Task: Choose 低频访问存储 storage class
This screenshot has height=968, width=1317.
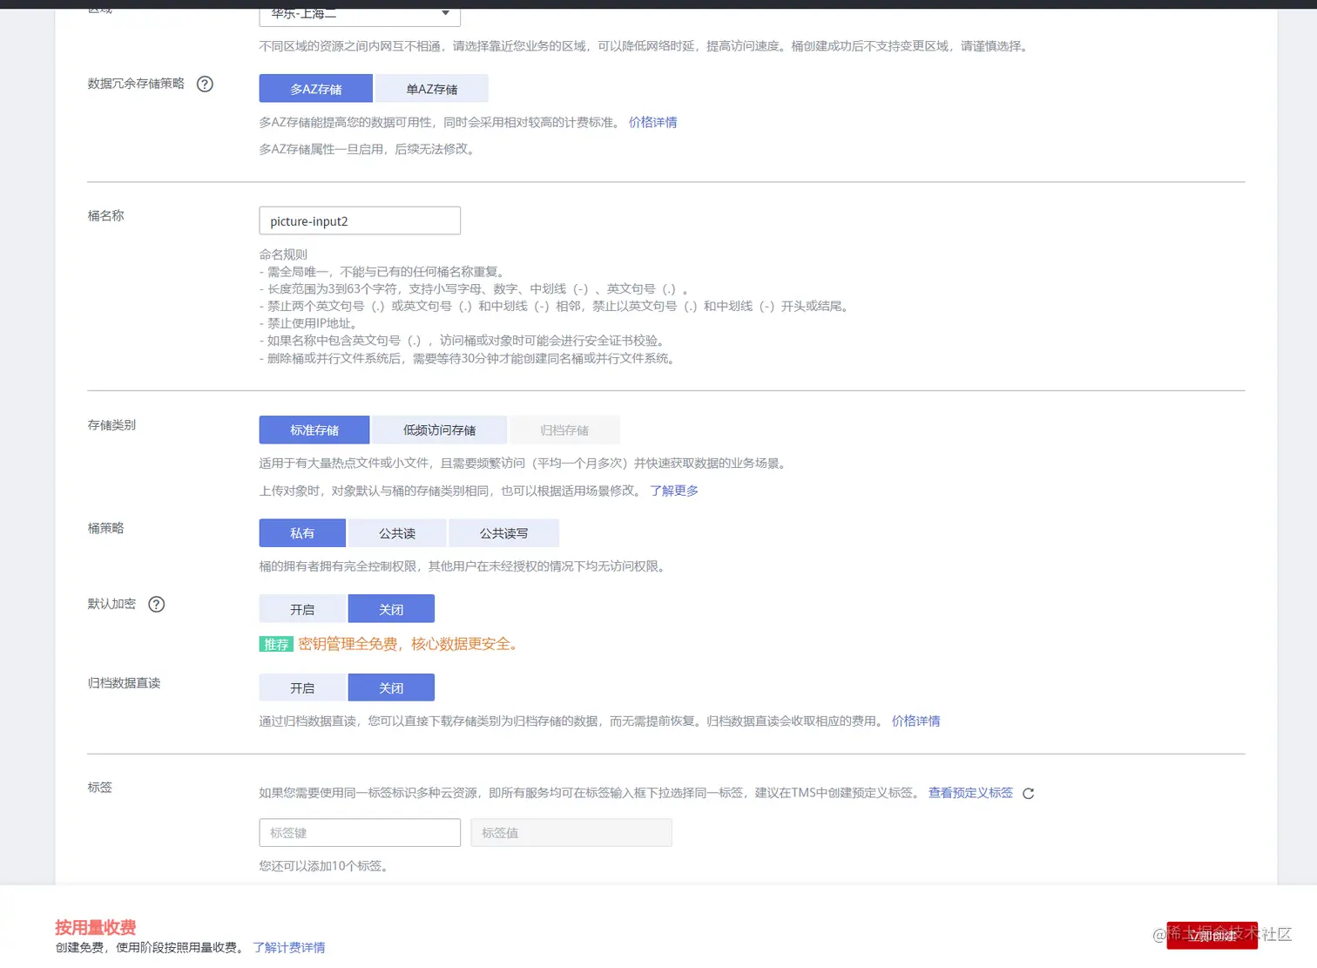Action: 440,430
